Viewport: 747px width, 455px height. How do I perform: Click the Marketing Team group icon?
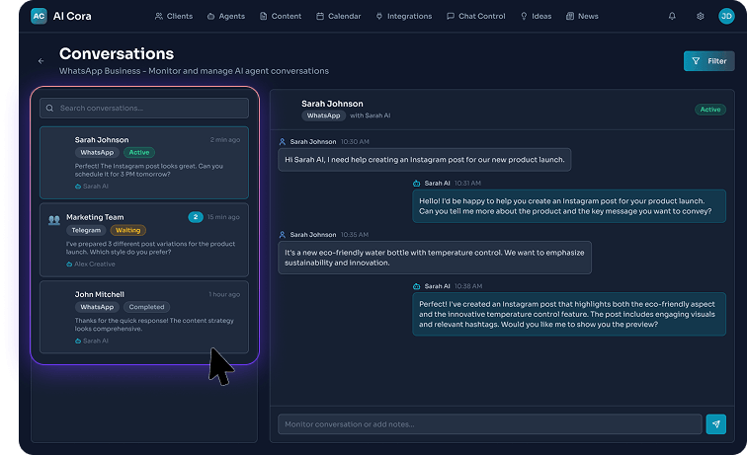pos(53,220)
